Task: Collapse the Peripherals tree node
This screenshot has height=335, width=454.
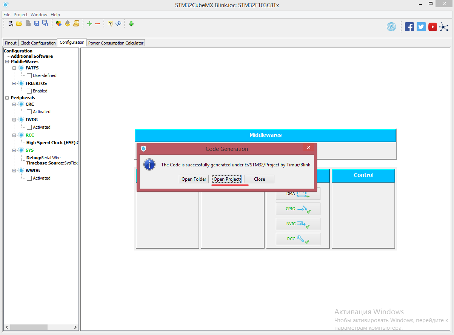Action: click(7, 98)
